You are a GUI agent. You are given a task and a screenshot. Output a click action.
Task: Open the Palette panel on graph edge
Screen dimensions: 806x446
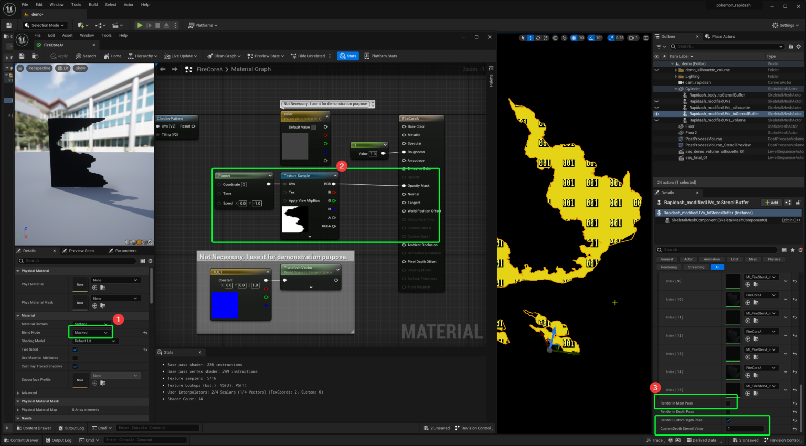(491, 80)
